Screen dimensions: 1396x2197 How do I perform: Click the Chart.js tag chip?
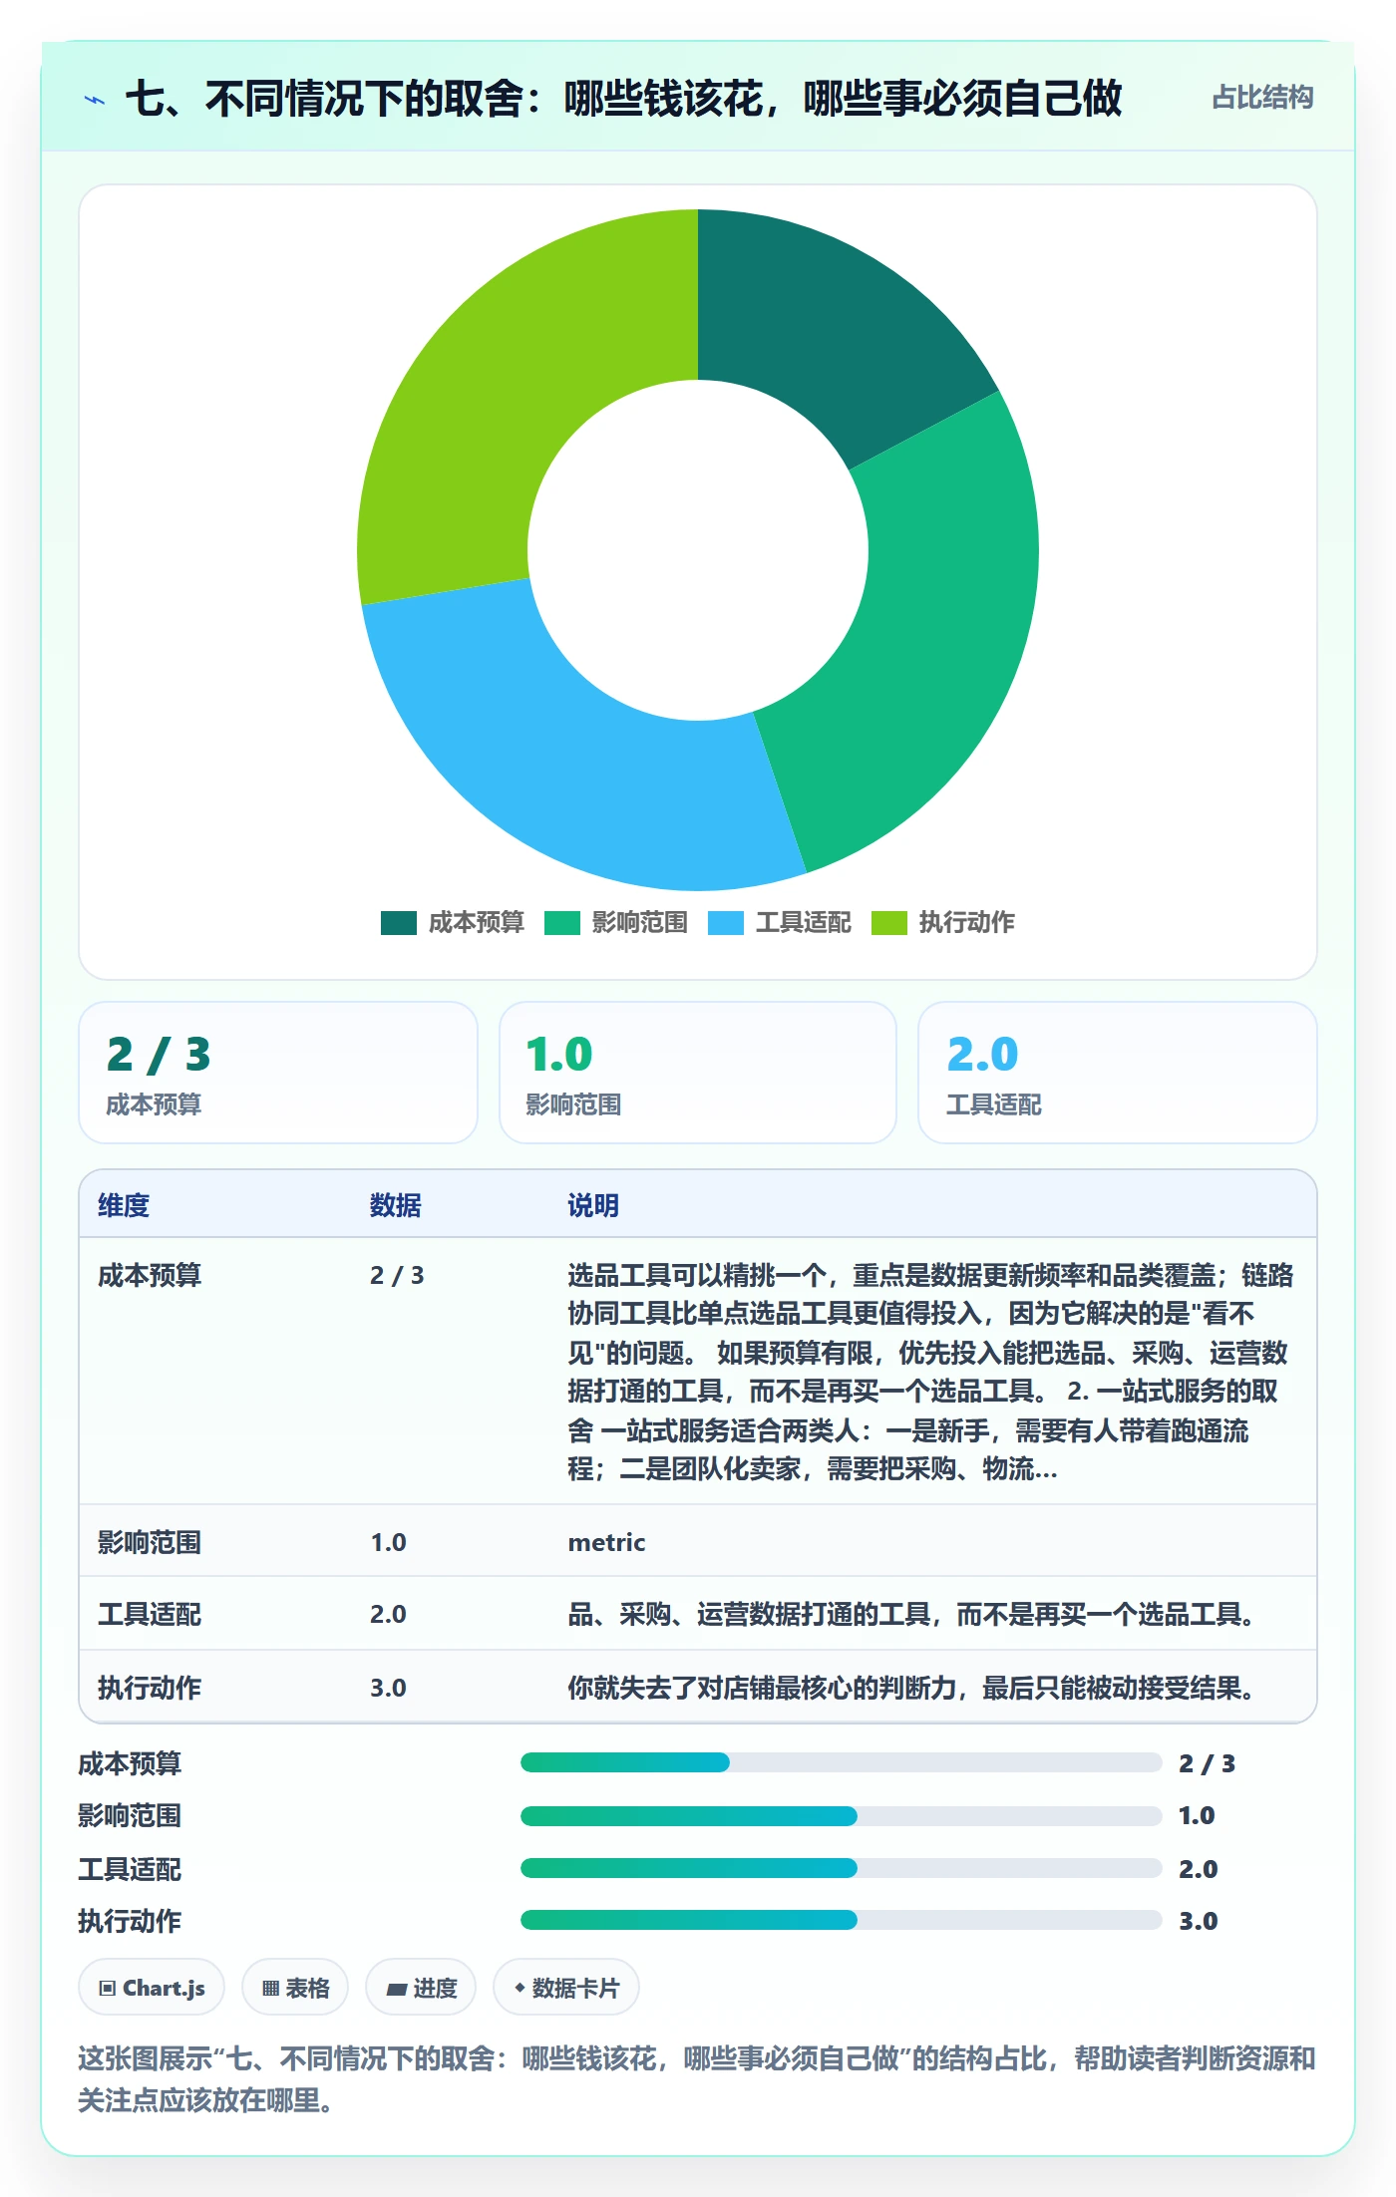[152, 1988]
